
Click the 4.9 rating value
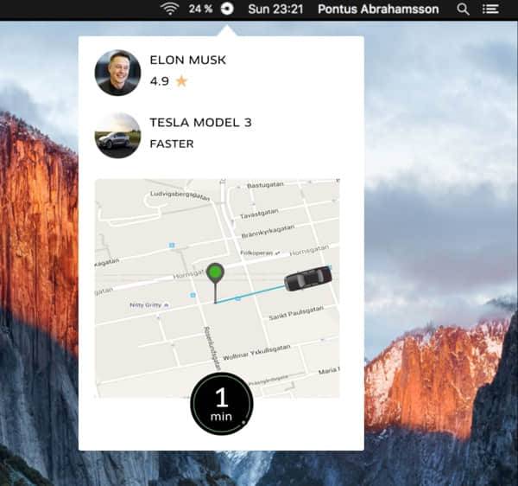(x=160, y=81)
